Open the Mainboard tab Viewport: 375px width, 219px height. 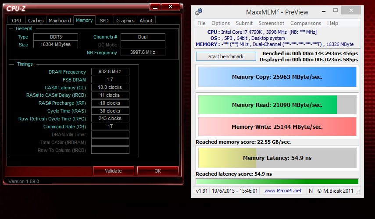coord(60,21)
